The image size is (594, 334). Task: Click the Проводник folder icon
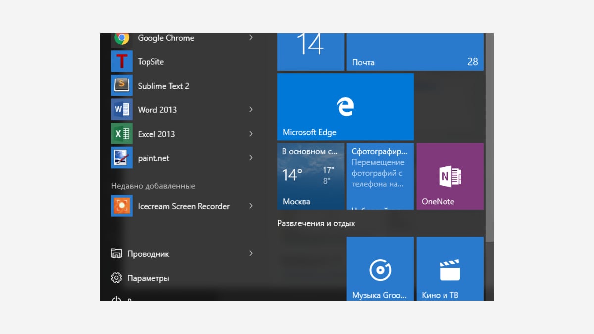[x=116, y=254]
